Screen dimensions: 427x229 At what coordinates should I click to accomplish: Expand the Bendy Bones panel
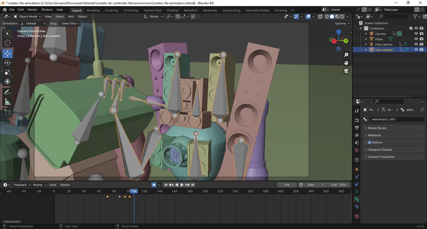393,128
